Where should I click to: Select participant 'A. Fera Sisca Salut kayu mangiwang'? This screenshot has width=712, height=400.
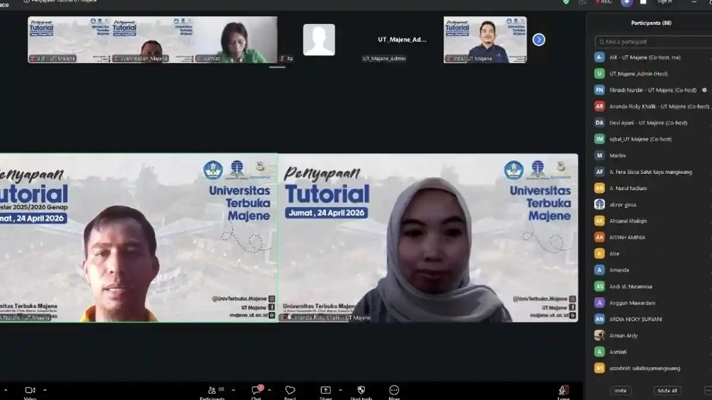651,172
